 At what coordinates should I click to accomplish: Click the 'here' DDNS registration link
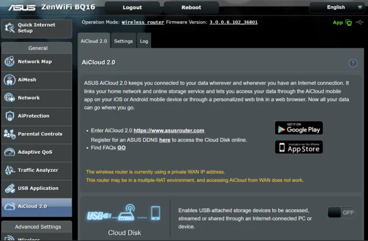pos(165,140)
